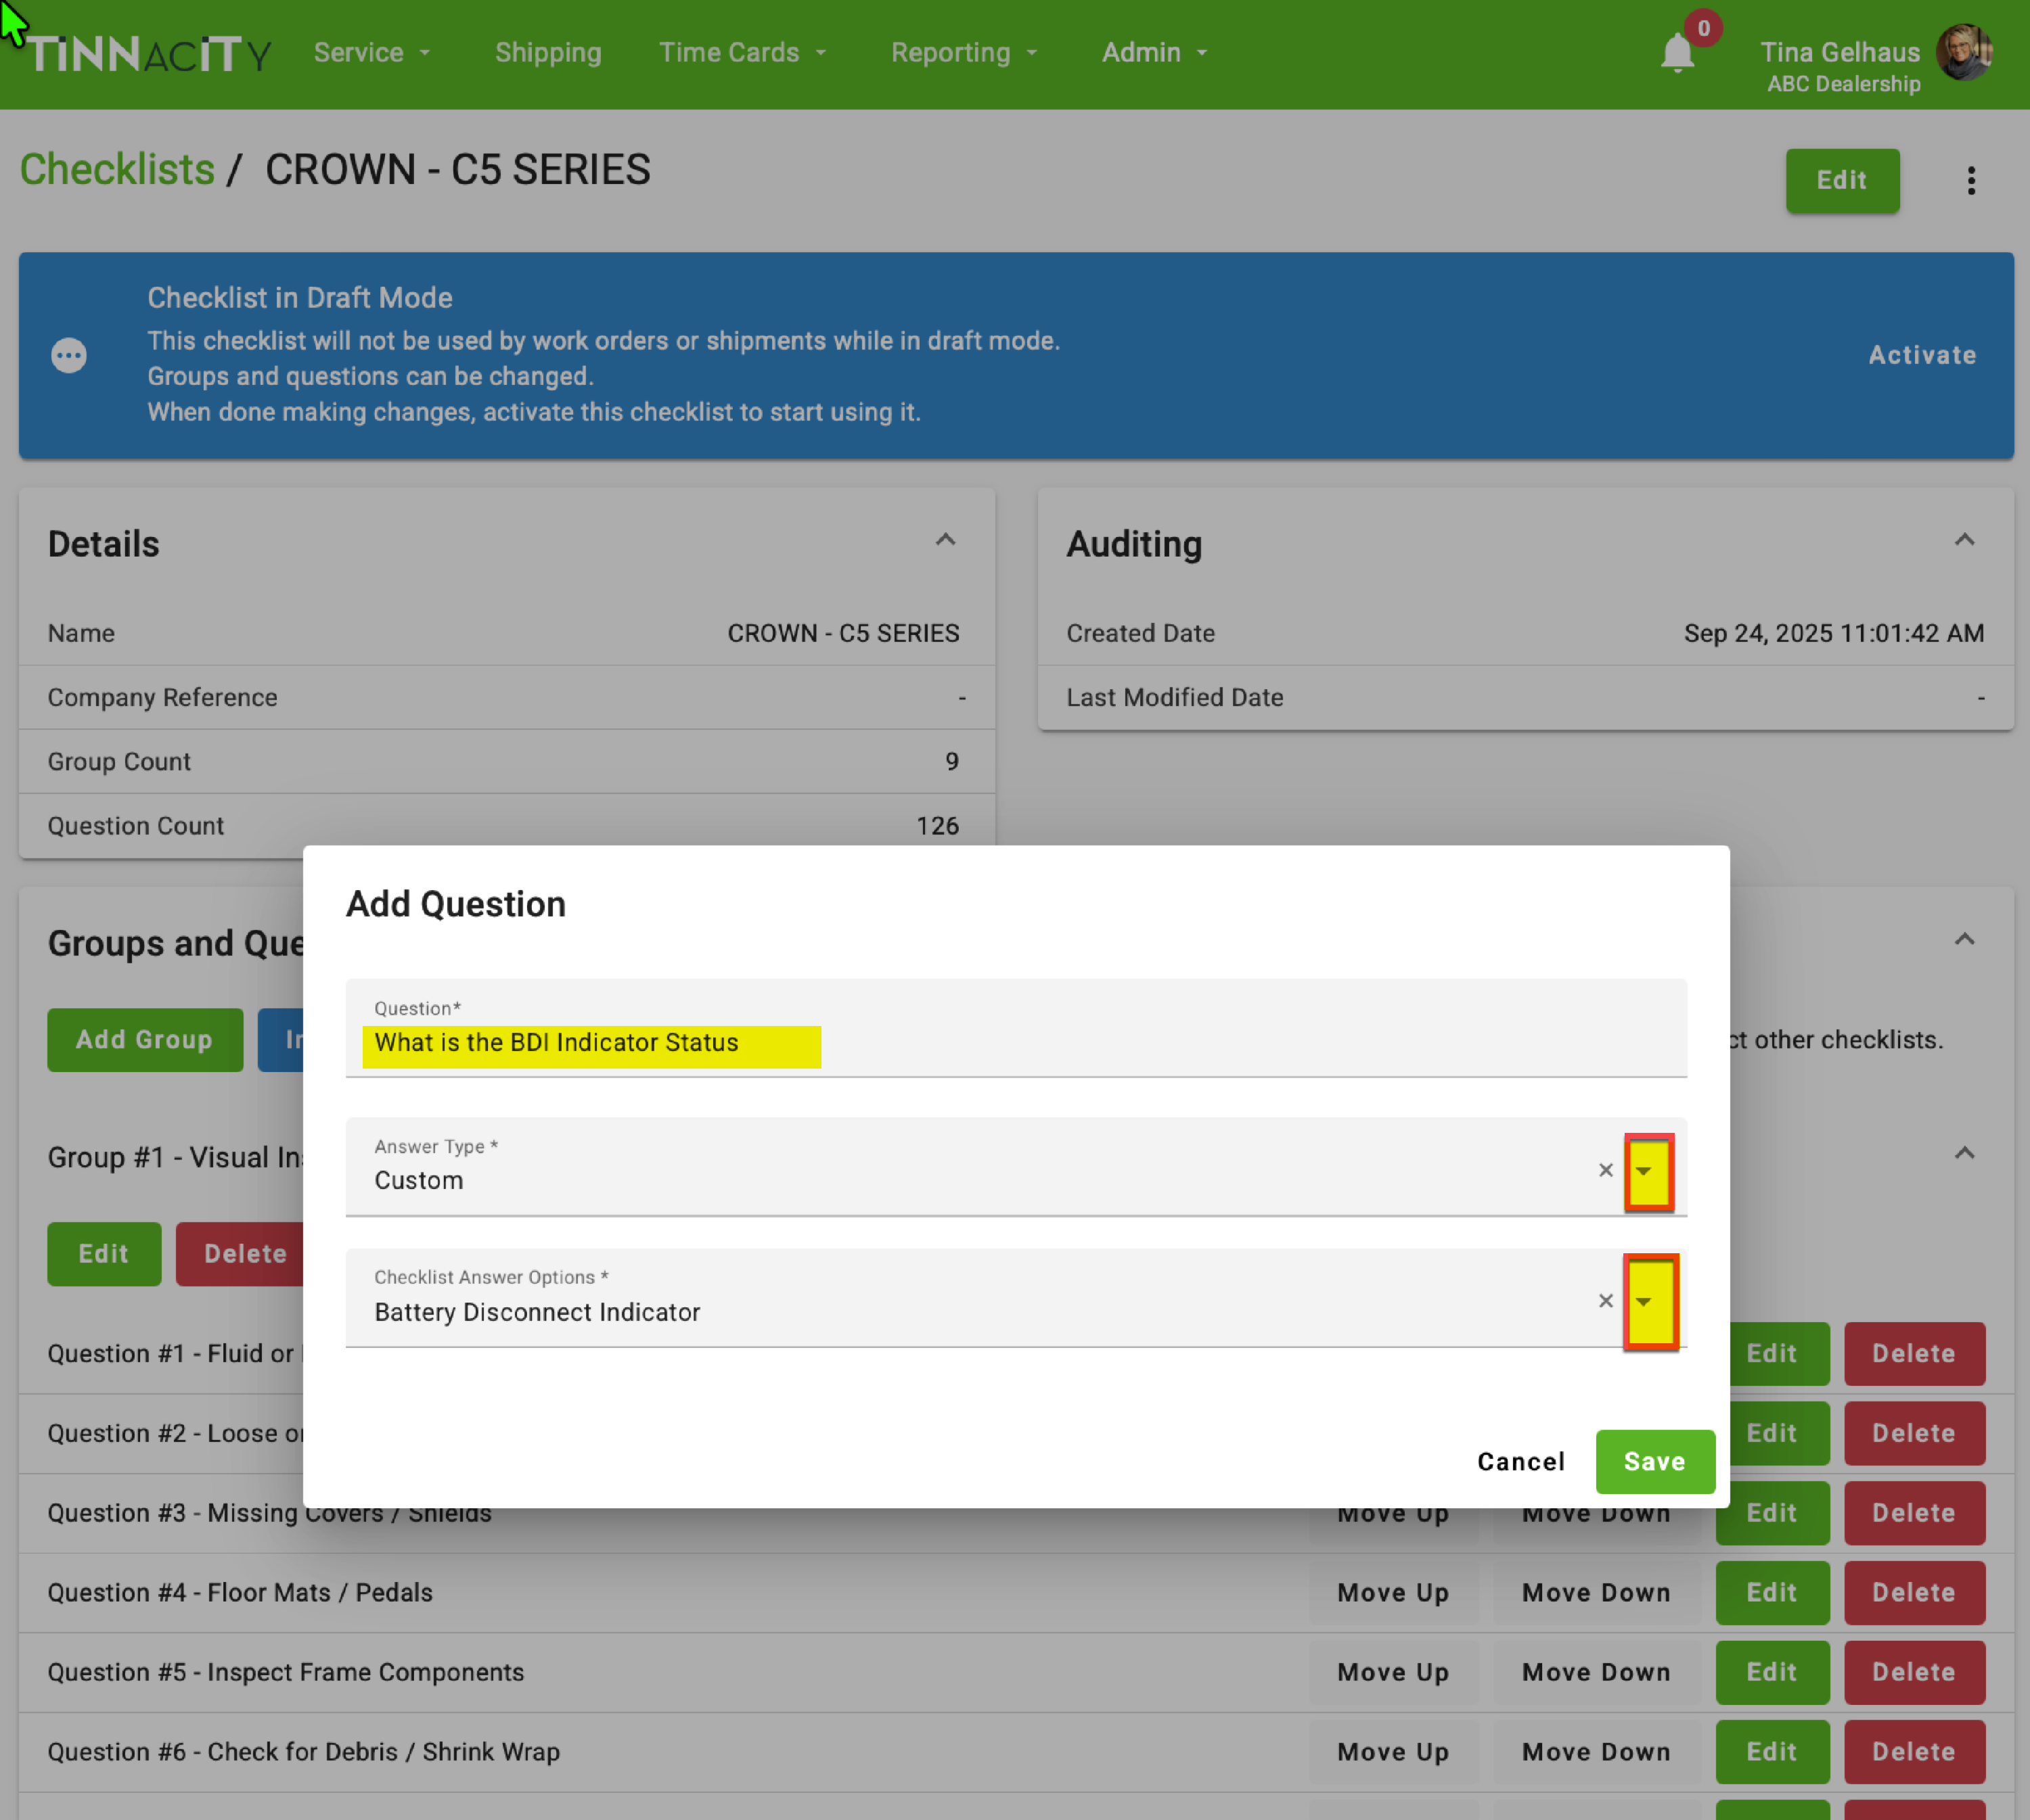
Task: Click the Tinnacity logo
Action: [148, 53]
